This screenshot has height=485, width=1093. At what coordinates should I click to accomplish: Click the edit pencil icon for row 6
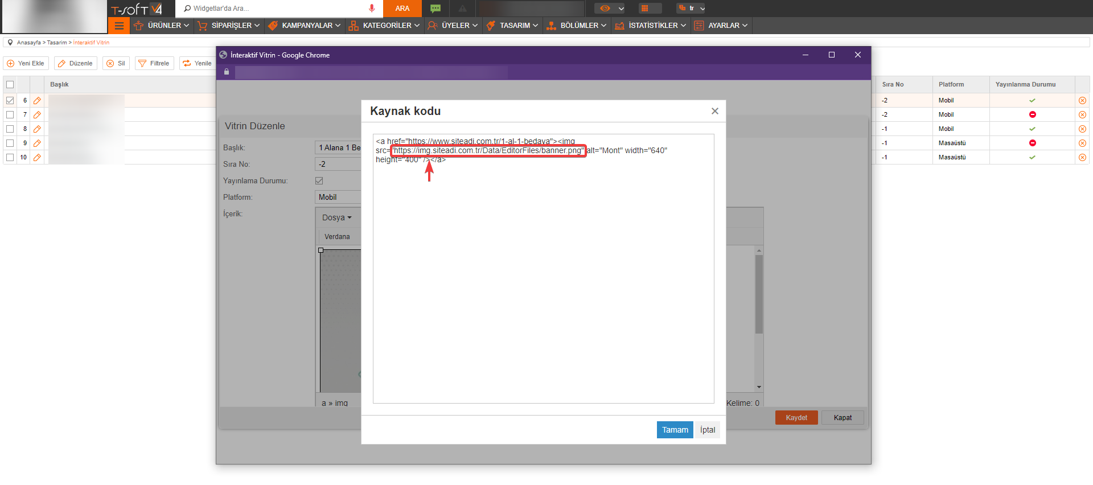click(x=37, y=100)
